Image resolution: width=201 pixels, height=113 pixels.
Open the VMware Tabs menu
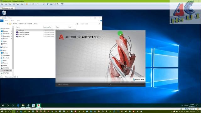(18, 4)
